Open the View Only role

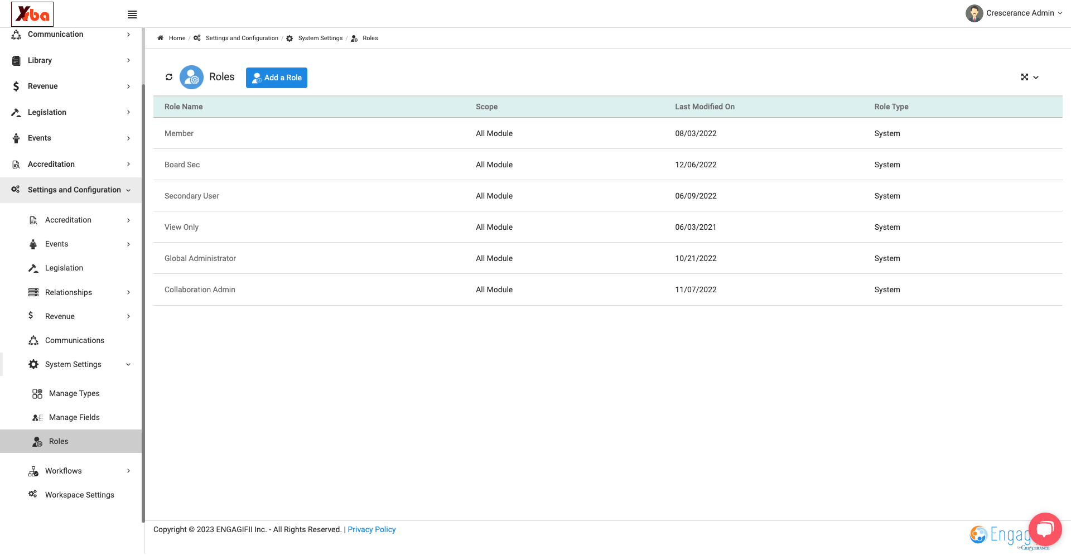[181, 227]
